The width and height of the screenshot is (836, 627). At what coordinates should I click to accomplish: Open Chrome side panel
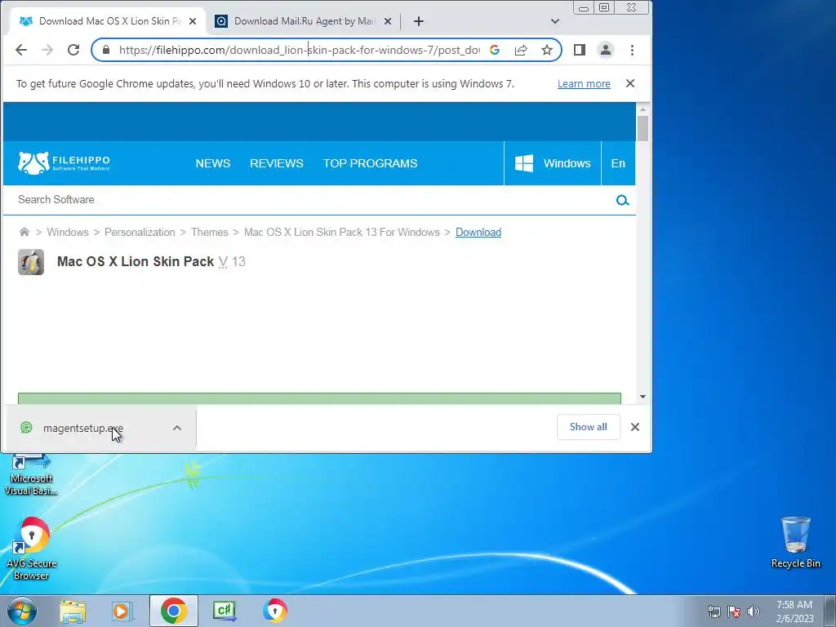pyautogui.click(x=580, y=50)
